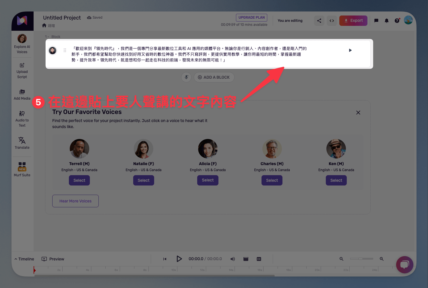Open the embed code button
This screenshot has height=288, width=428.
[x=332, y=21]
